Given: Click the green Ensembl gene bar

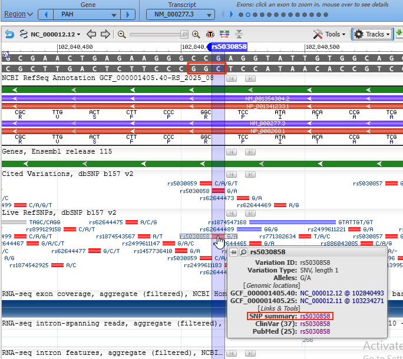Looking at the screenshot, I should click(202, 164).
